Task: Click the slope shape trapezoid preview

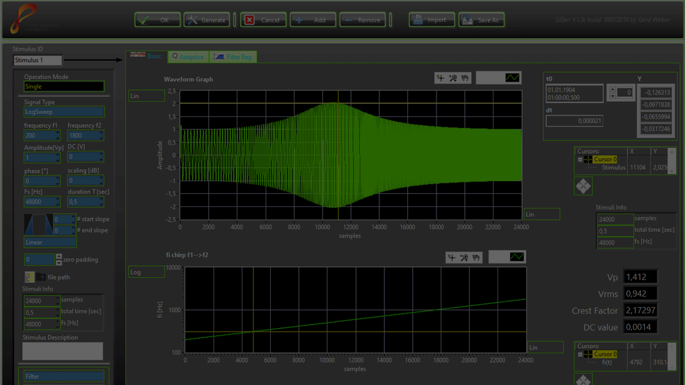Action: pyautogui.click(x=38, y=225)
